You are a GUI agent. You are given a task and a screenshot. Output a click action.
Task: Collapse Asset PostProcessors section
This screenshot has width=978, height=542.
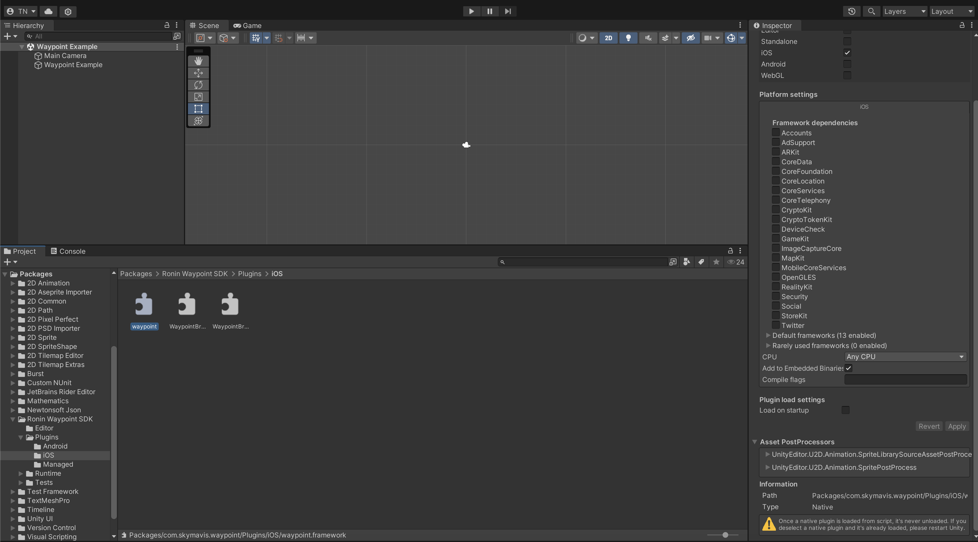(755, 442)
